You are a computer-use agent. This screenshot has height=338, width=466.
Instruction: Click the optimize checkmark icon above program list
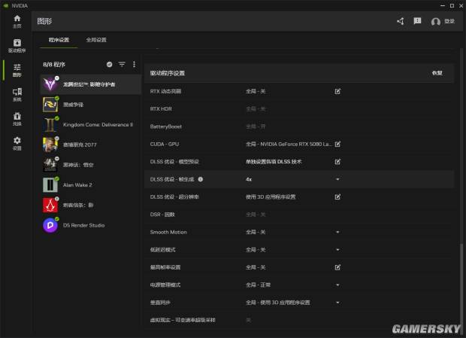(x=110, y=64)
